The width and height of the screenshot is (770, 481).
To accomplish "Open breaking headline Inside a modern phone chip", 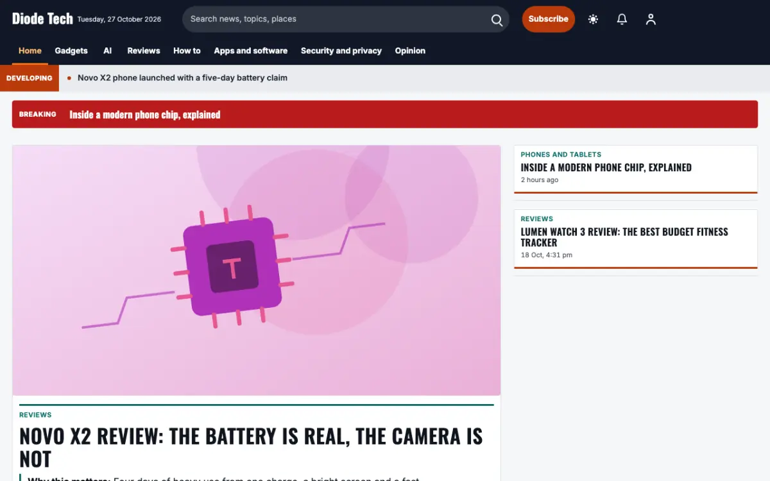I will 145,115.
